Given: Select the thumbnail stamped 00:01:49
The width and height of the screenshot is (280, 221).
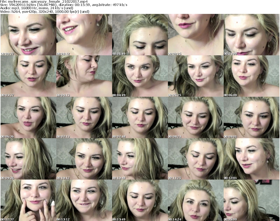Looking at the screenshot, I should pyautogui.click(x=140, y=35).
